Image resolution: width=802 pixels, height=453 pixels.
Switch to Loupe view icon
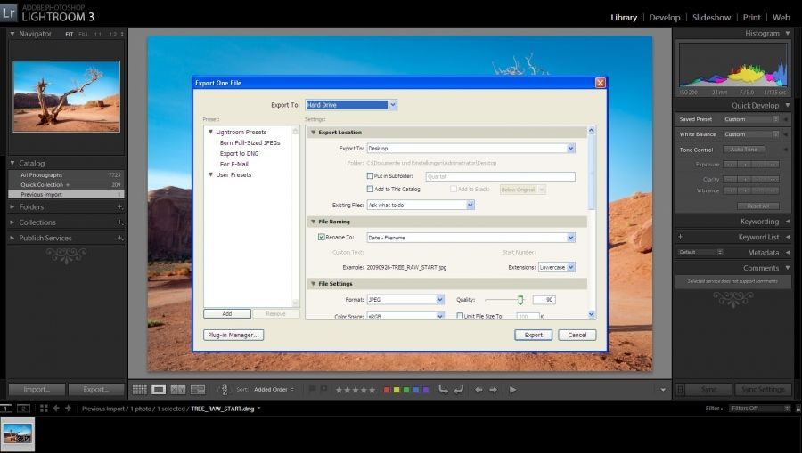point(159,390)
